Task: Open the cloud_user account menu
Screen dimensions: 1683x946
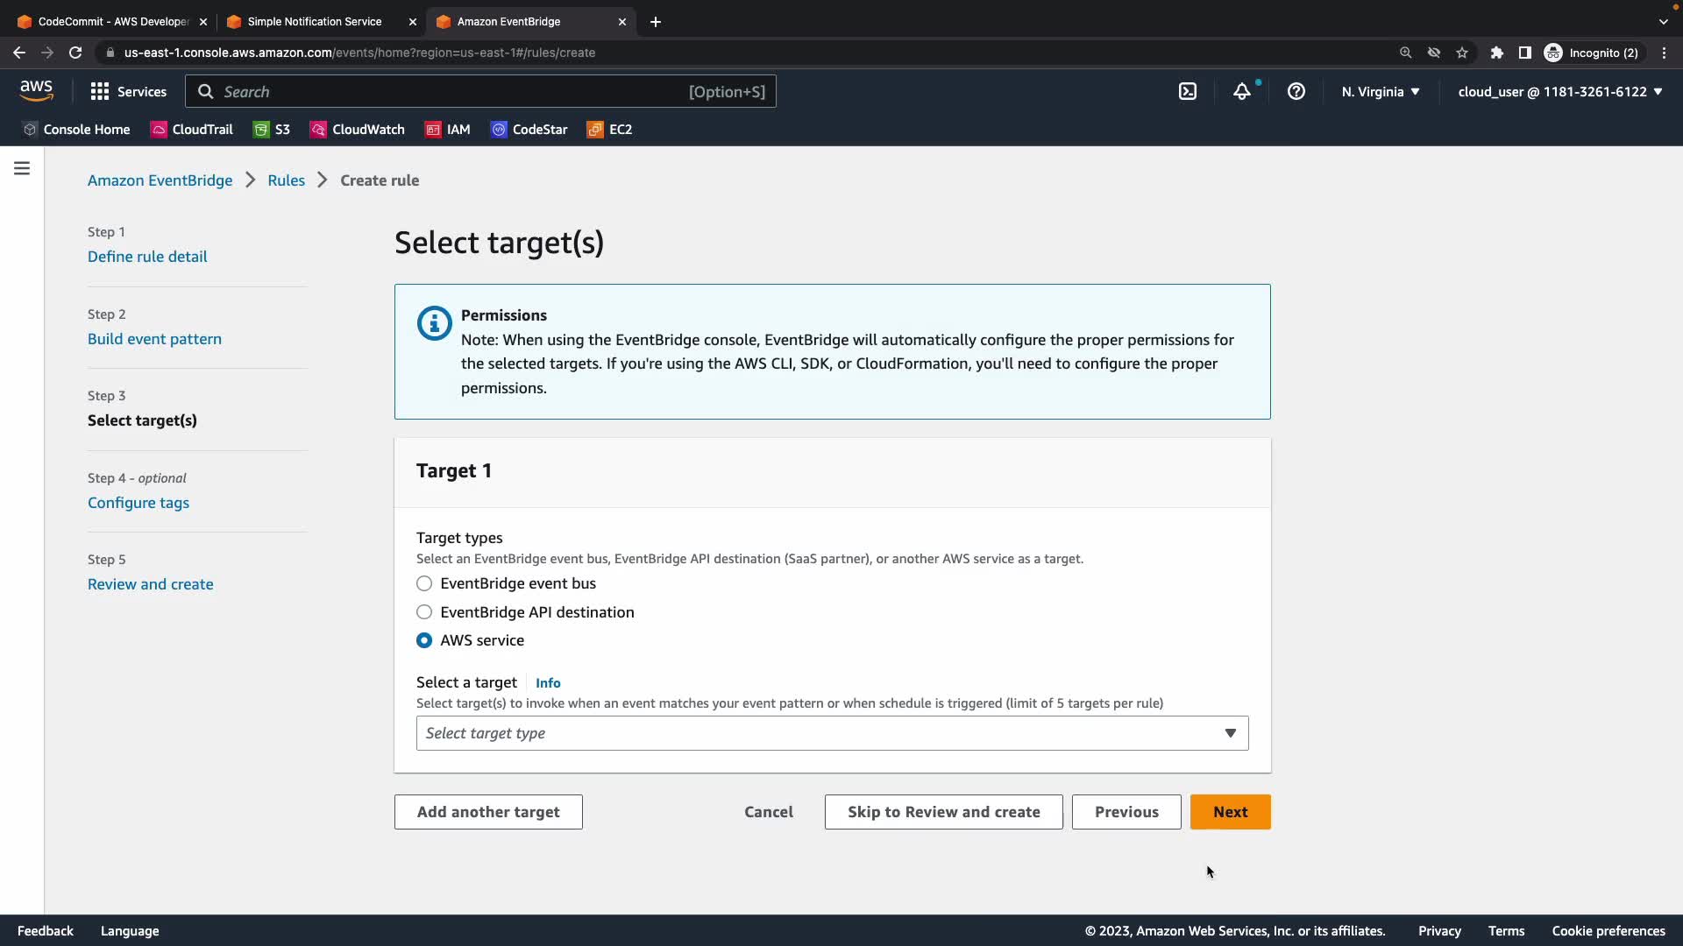Action: point(1559,91)
